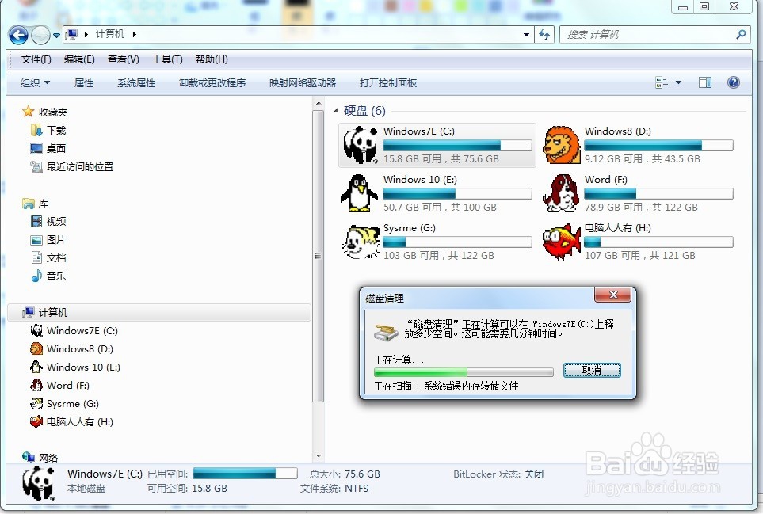The height and width of the screenshot is (514, 763).
Task: Click navigation pane scroll down arrow
Action: point(319,455)
